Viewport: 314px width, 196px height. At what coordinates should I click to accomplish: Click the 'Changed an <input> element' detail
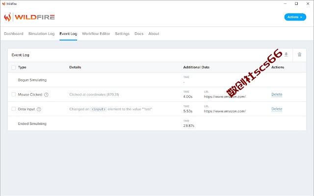(x=111, y=109)
